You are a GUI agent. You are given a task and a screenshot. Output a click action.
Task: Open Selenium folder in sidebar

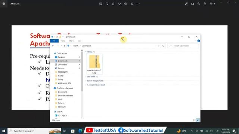(62, 107)
